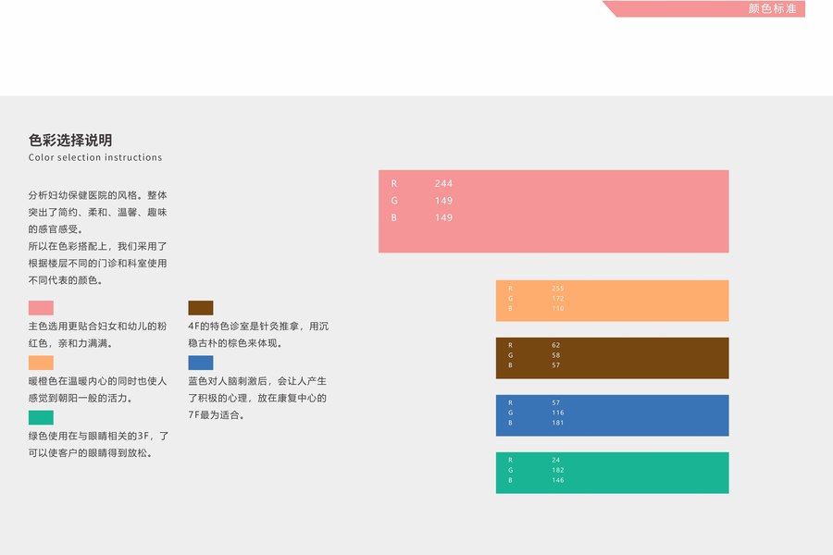The height and width of the screenshot is (555, 833).
Task: Click the value 116 in blue bar
Action: [x=557, y=413]
